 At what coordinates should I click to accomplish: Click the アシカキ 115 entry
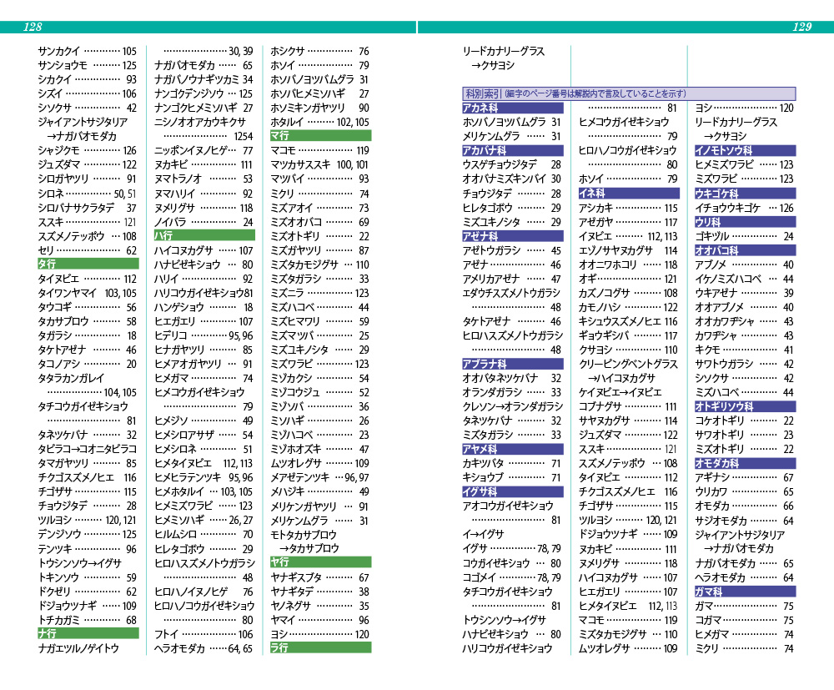click(628, 208)
